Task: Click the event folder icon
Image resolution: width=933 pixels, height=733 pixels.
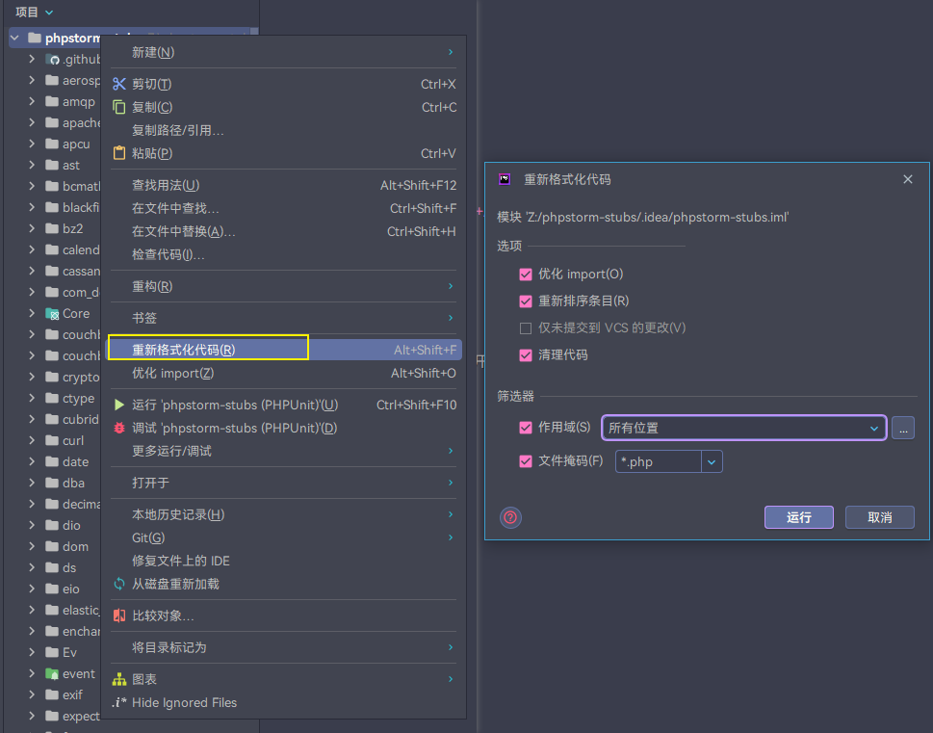Action: pyautogui.click(x=52, y=673)
